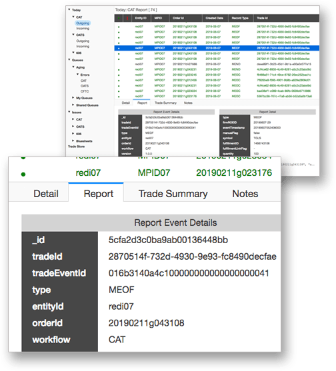336x371 pixels.
Task: Click green status dot in zoomed redi07 row
Action: pyautogui.click(x=23, y=175)
